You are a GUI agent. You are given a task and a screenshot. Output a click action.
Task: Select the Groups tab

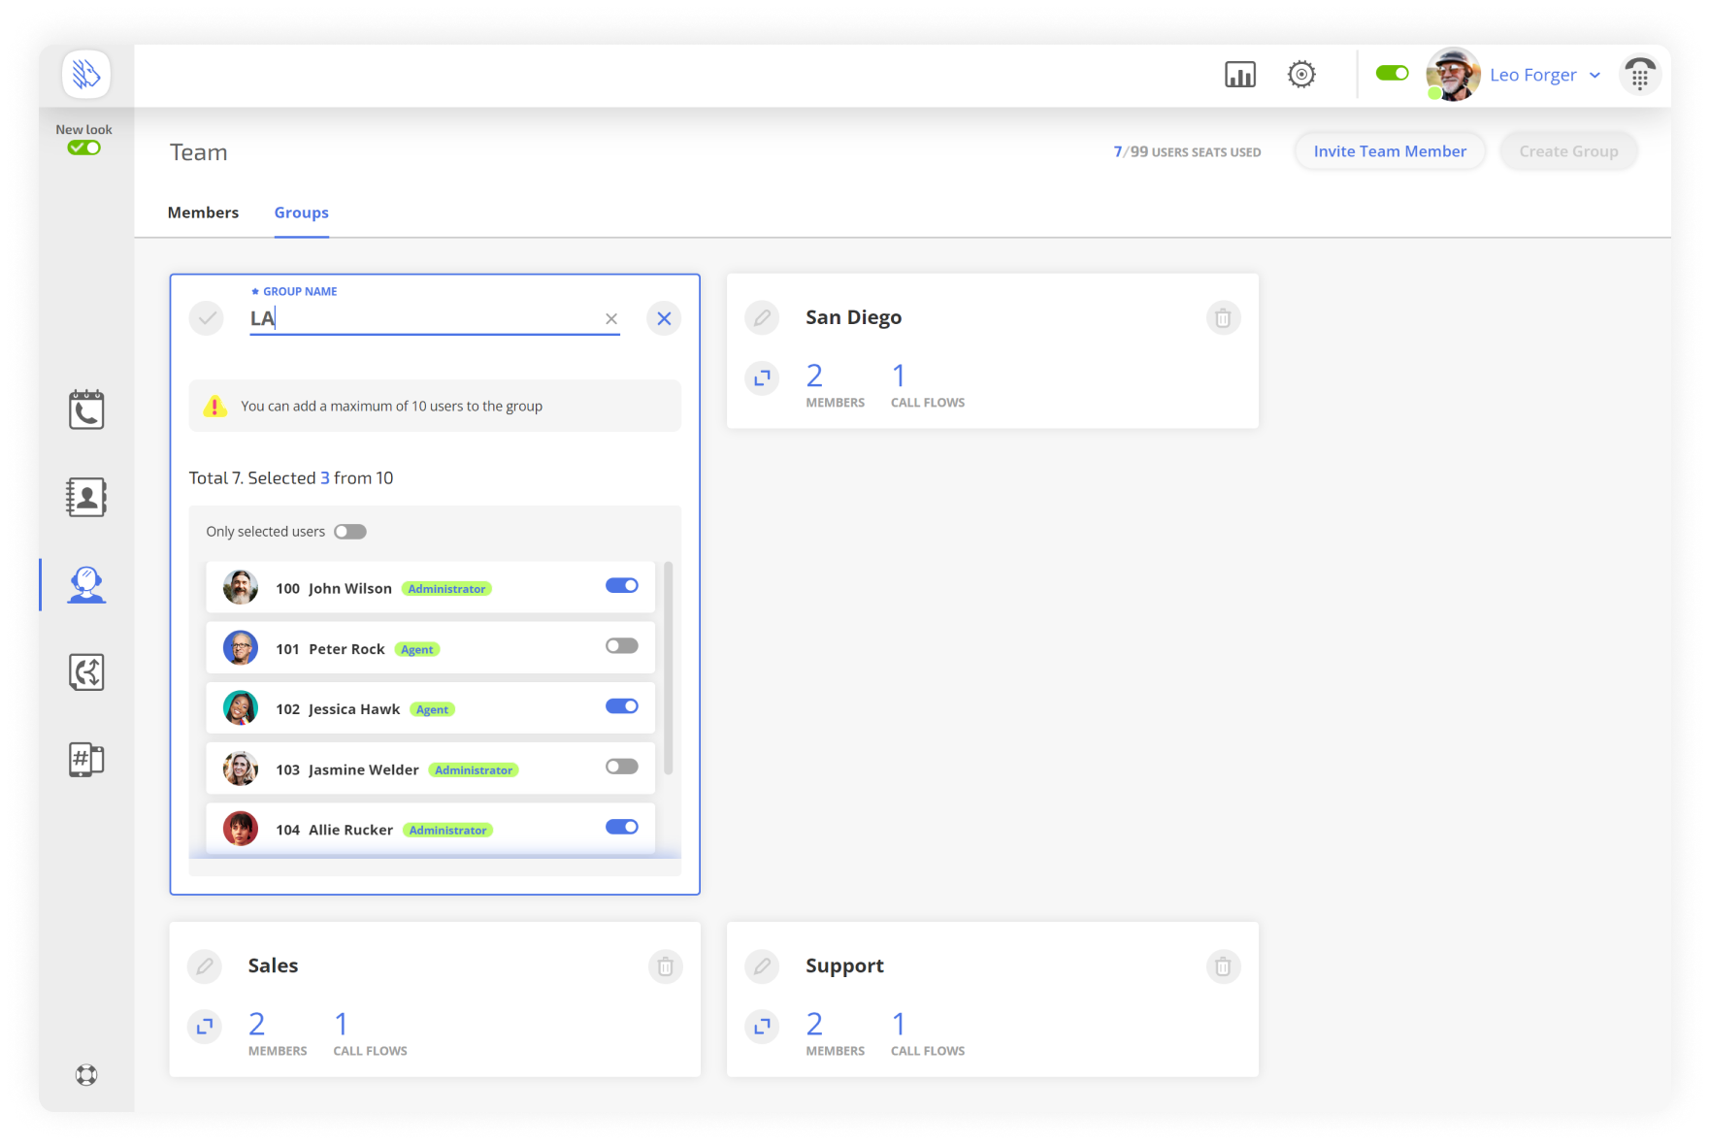point(301,213)
